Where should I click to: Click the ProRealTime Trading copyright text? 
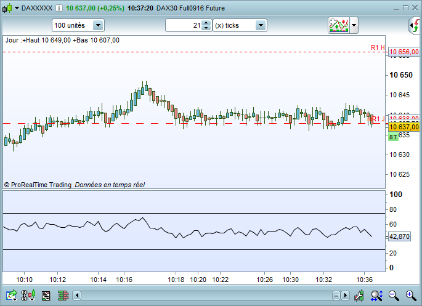(x=38, y=185)
